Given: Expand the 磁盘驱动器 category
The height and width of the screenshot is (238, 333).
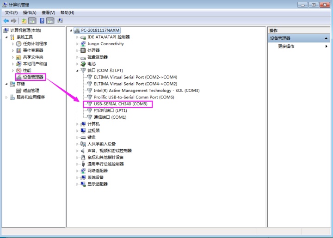Looking at the screenshot, I should click(x=77, y=57).
